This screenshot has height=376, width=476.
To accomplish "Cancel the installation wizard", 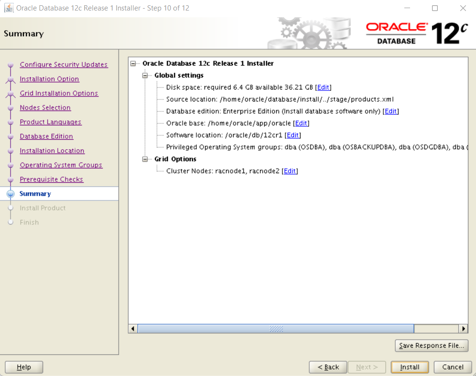I will coord(453,367).
